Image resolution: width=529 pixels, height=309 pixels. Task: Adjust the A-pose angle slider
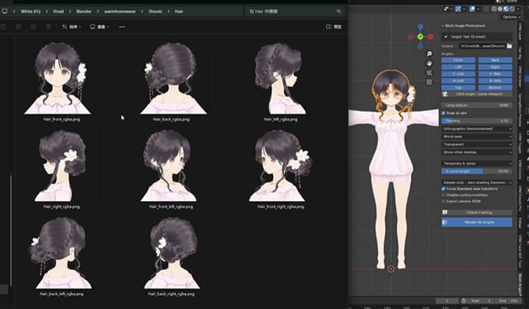pyautogui.click(x=477, y=172)
